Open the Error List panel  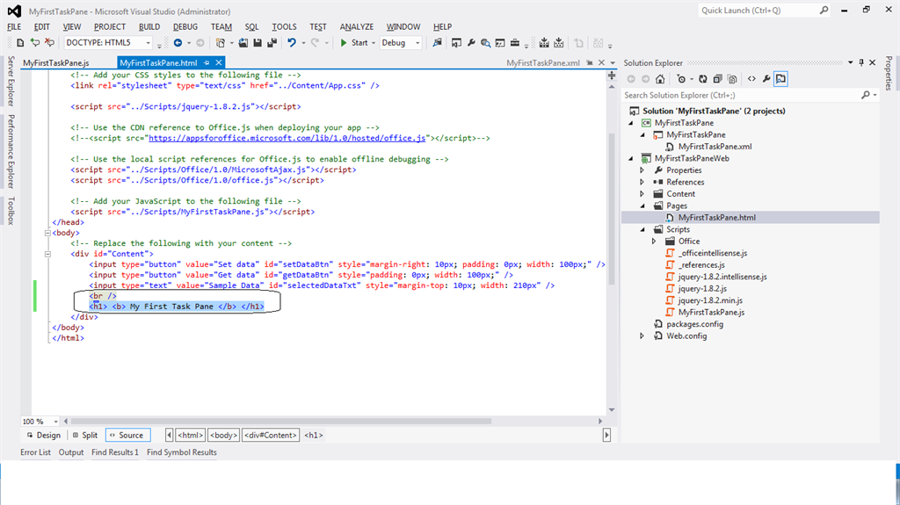(x=35, y=452)
